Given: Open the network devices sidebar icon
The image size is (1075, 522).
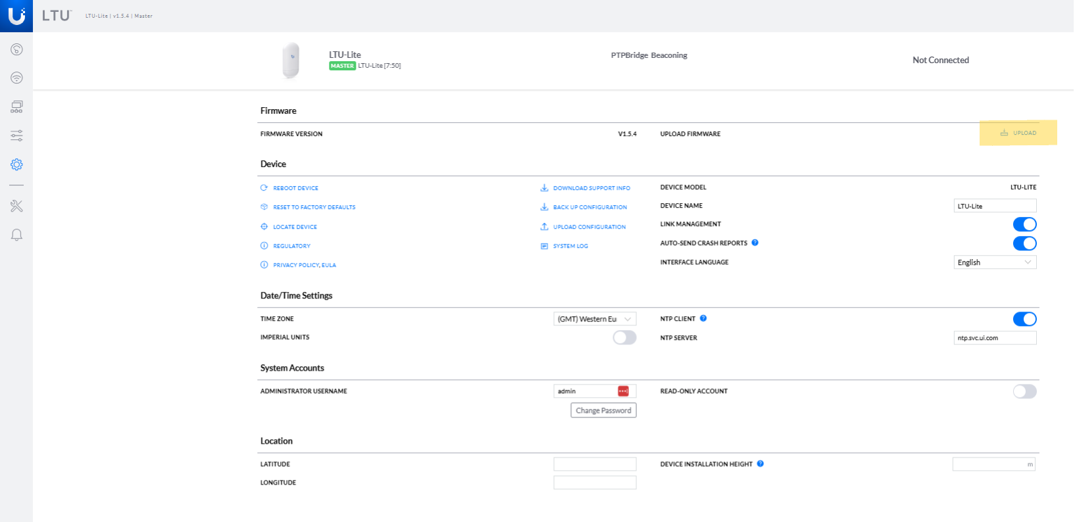Looking at the screenshot, I should pyautogui.click(x=16, y=107).
